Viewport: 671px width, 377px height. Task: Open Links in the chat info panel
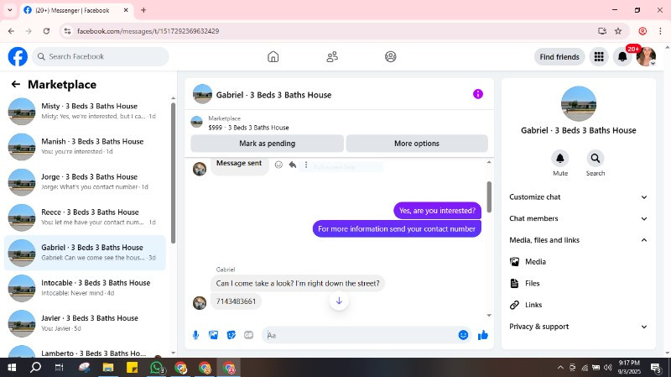tap(578, 305)
